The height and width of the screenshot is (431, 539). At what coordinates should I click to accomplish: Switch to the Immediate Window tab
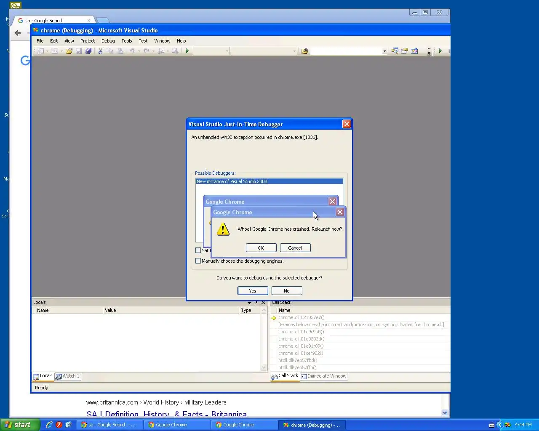[x=324, y=376]
